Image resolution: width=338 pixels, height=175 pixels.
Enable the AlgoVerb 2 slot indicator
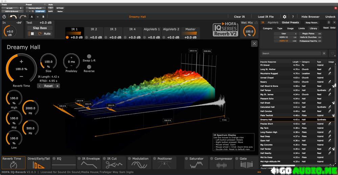point(164,37)
